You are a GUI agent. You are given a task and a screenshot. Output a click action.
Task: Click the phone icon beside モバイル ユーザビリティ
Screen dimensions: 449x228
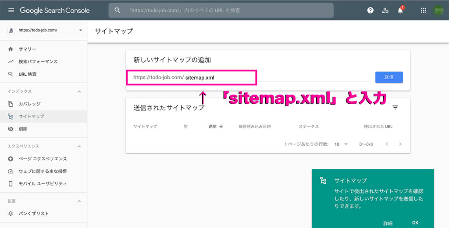11,184
